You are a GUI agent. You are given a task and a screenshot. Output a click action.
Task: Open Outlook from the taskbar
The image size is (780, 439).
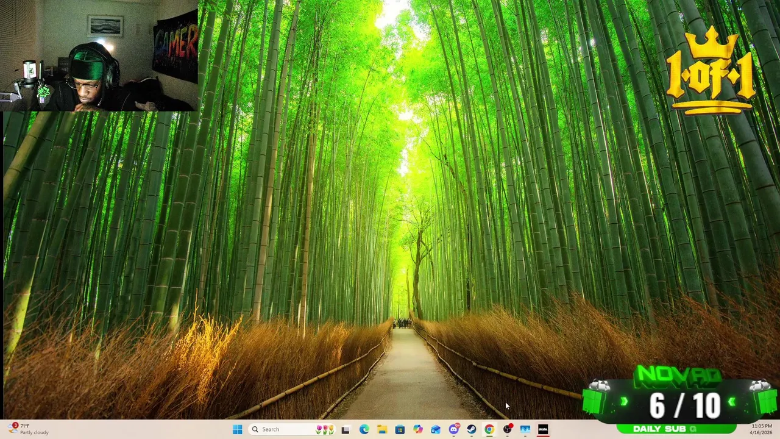[x=436, y=429]
